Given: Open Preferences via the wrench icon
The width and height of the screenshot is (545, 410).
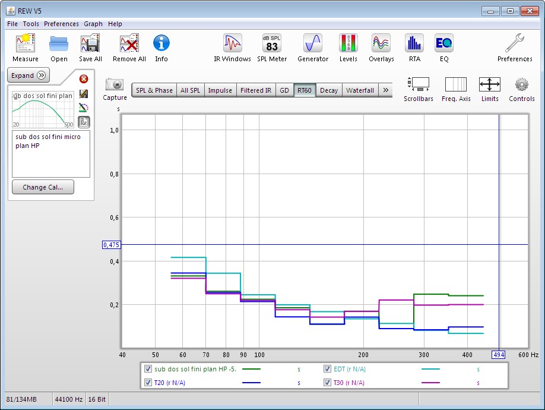Looking at the screenshot, I should click(x=515, y=43).
